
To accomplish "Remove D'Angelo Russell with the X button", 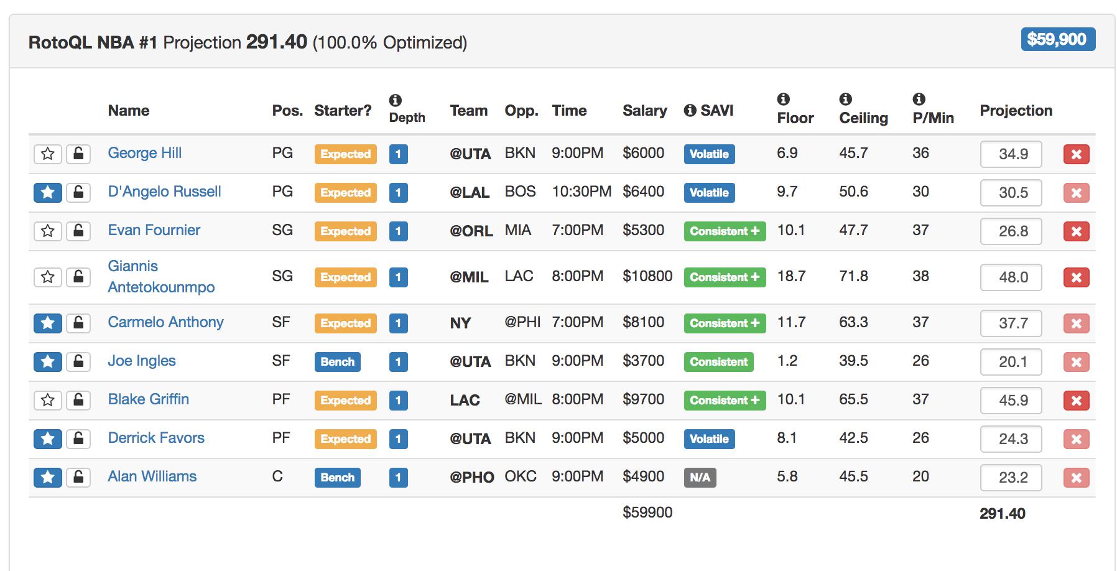I will 1077,193.
